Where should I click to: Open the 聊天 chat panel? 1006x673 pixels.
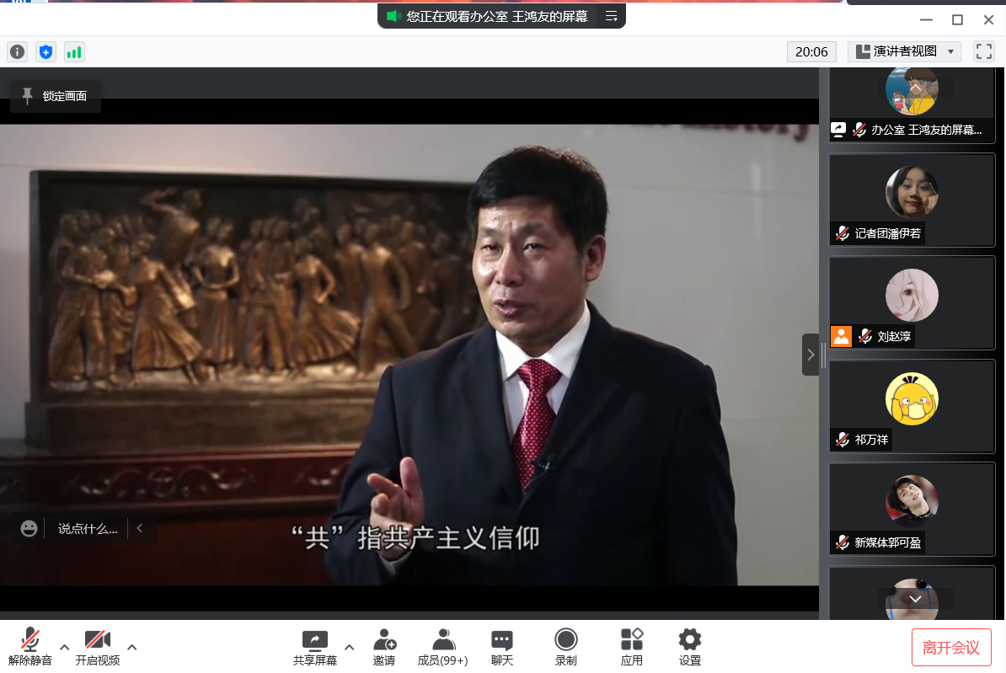[502, 647]
